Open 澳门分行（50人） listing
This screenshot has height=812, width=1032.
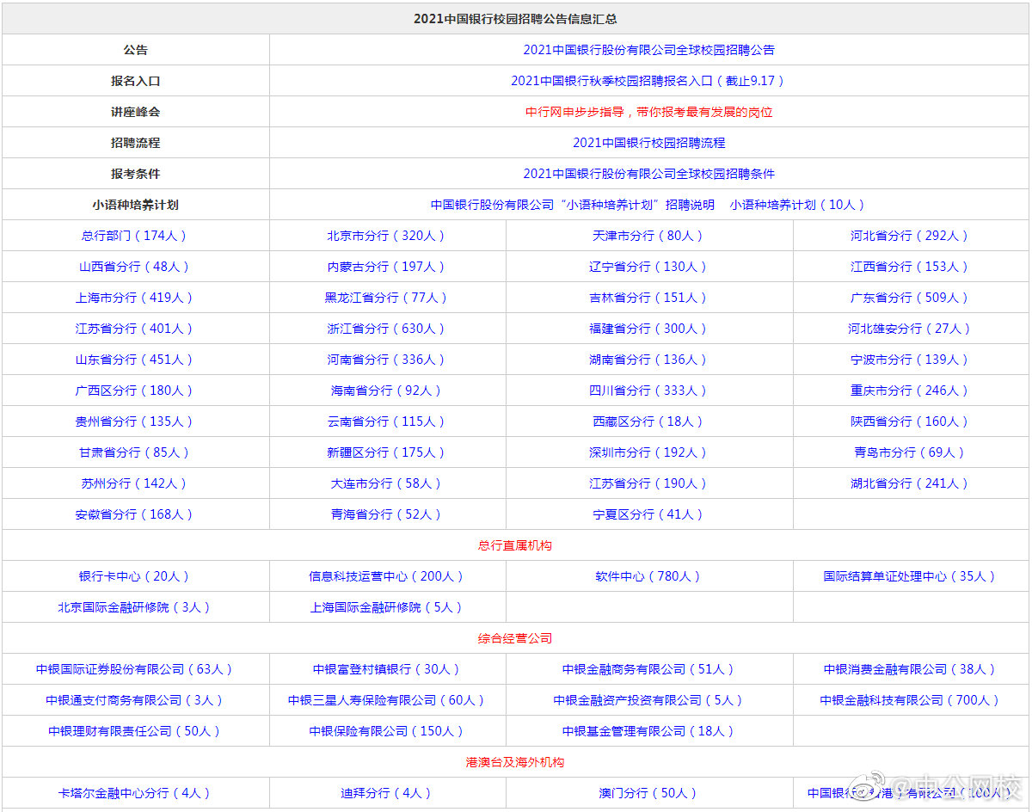[x=648, y=793]
